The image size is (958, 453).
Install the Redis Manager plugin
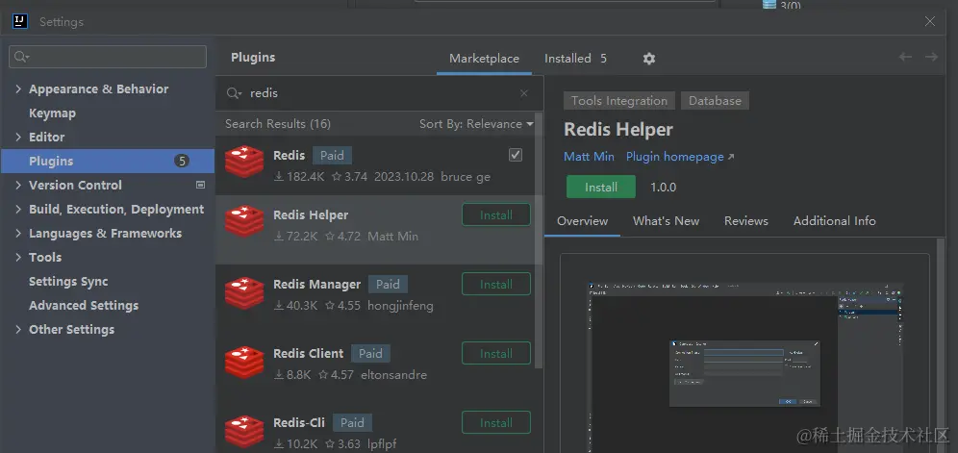click(496, 285)
